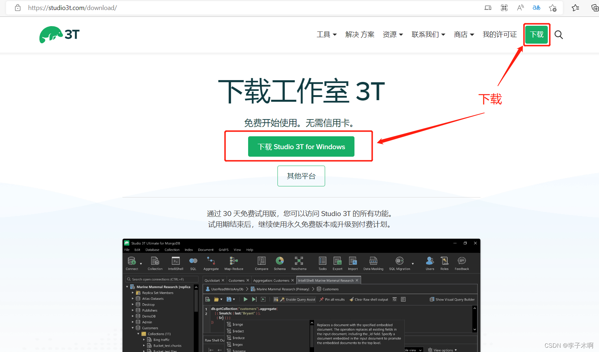Click the Compare toolbar icon

click(x=261, y=263)
